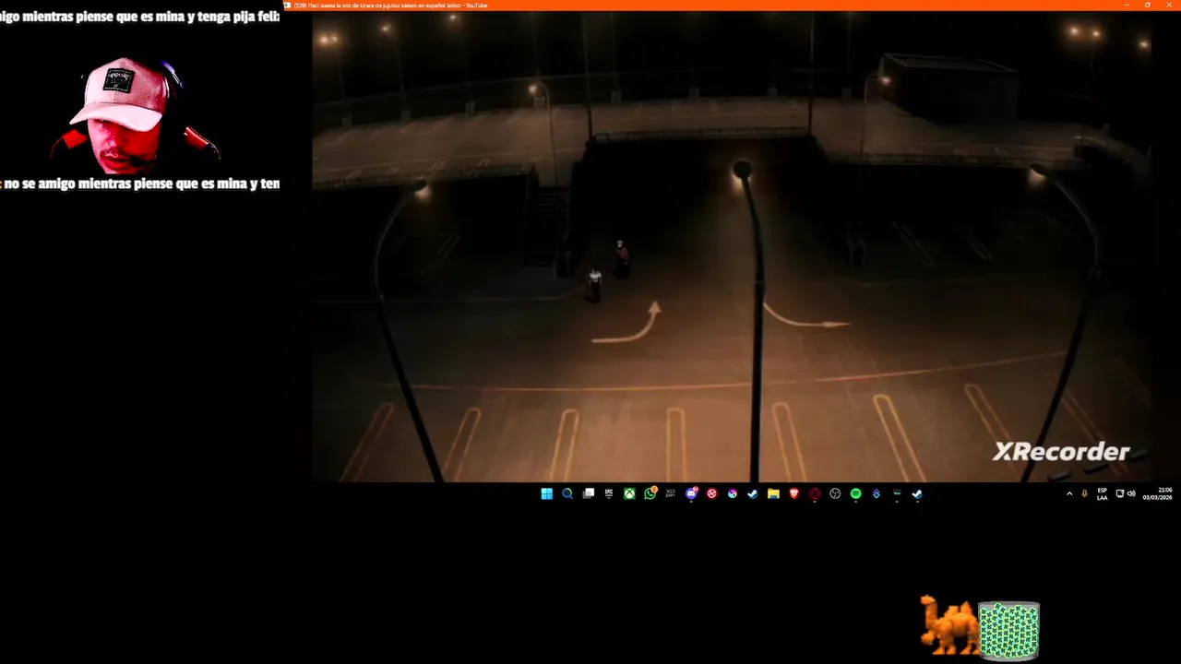
Task: Click the microphone tray indicator
Action: click(x=1084, y=493)
